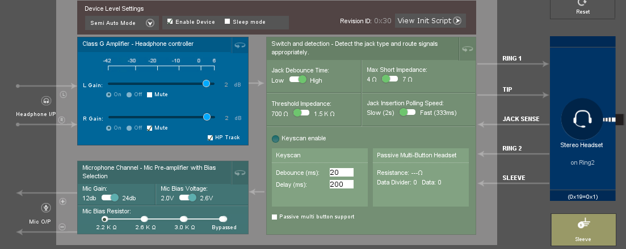The width and height of the screenshot is (626, 249).
Task: Toggle the Mic Bias Voltage switch
Action: click(x=187, y=198)
